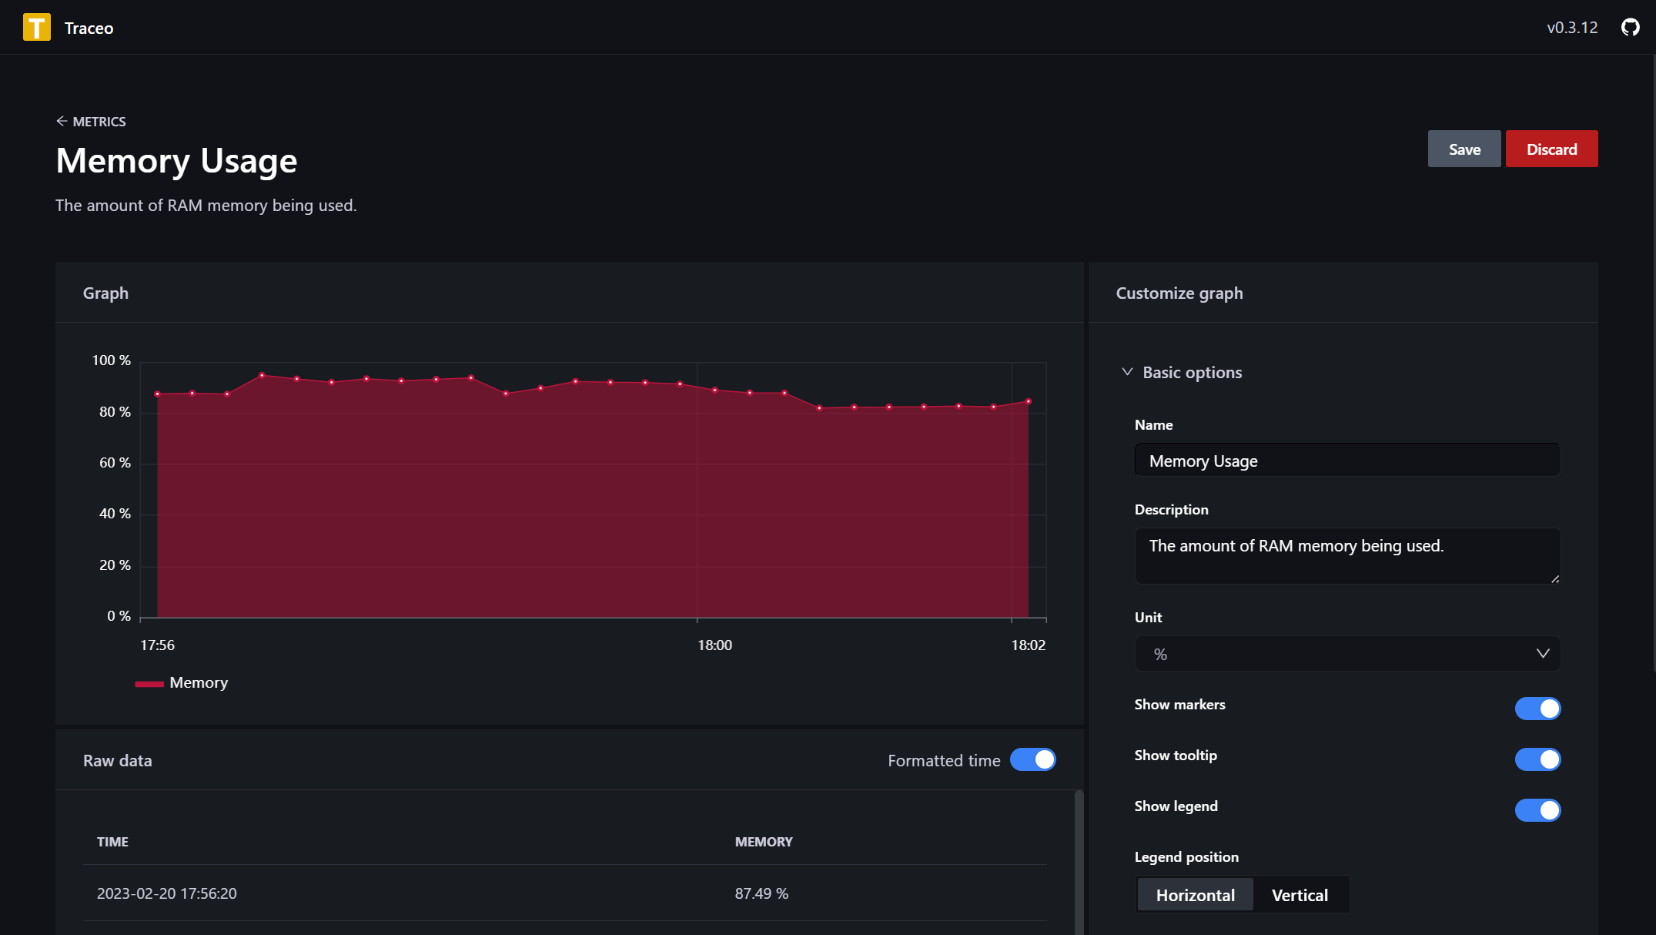Go back via the METRICS link
This screenshot has width=1656, height=935.
tap(99, 122)
